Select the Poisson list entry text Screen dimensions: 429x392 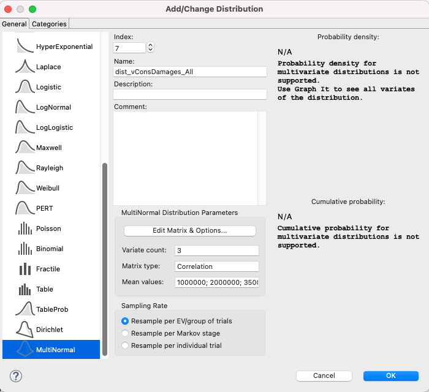pyautogui.click(x=48, y=228)
